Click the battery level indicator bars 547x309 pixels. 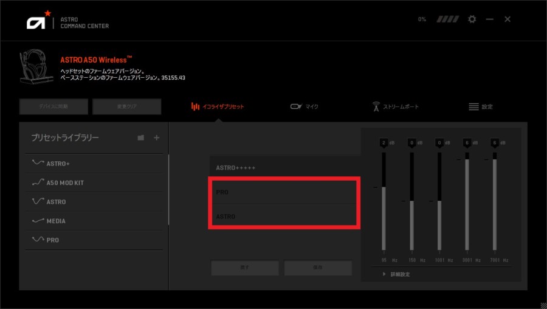(447, 19)
